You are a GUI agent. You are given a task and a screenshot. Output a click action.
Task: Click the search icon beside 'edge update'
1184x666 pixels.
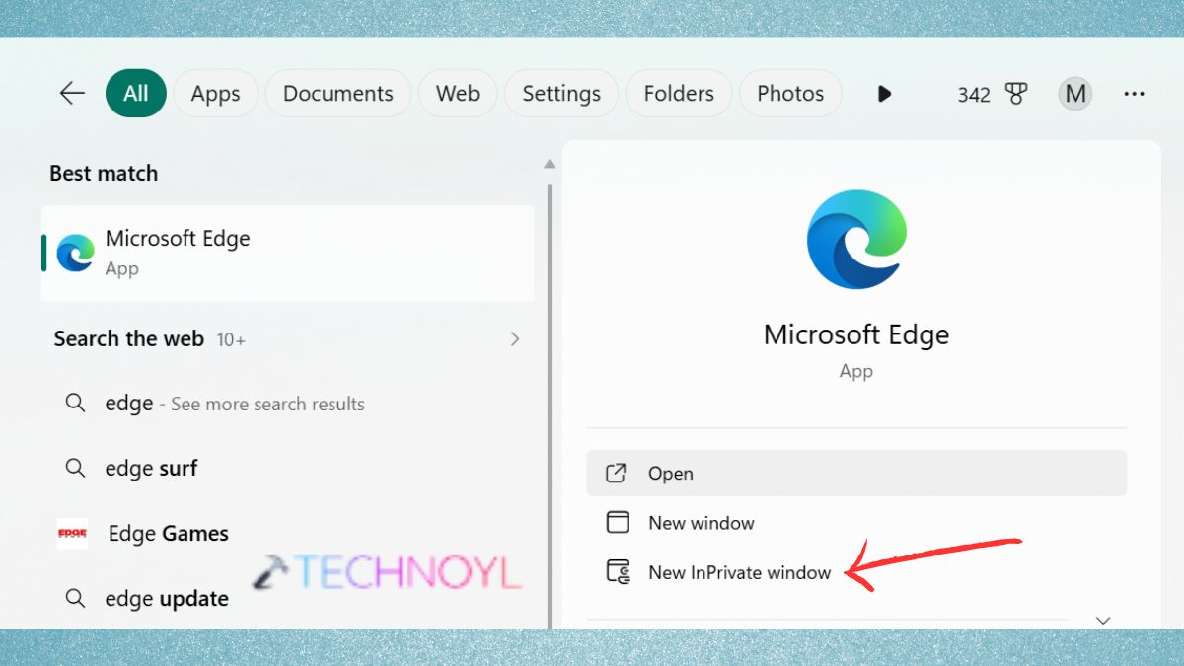pos(75,598)
